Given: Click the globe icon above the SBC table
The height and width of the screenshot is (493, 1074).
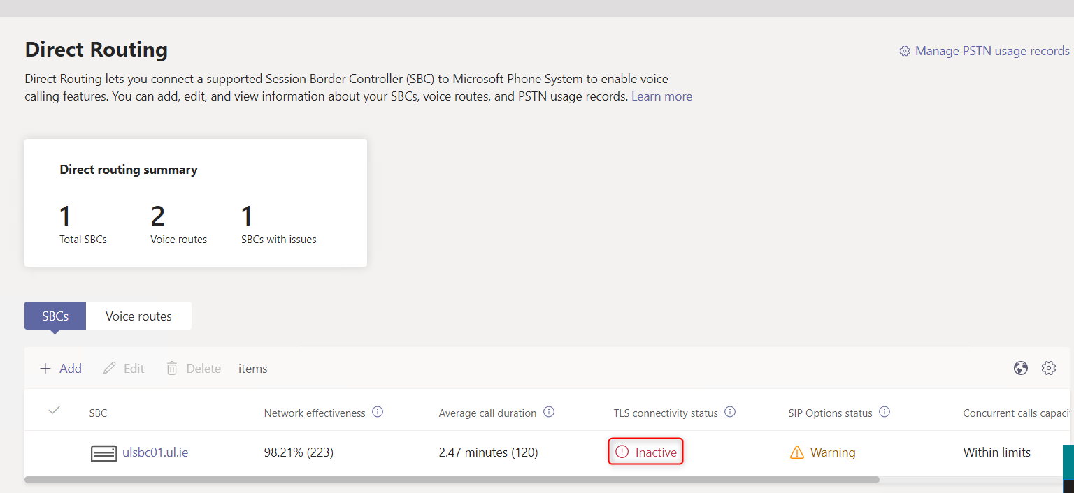Looking at the screenshot, I should tap(1021, 368).
